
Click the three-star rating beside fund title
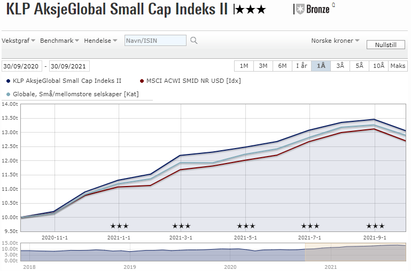click(x=251, y=10)
